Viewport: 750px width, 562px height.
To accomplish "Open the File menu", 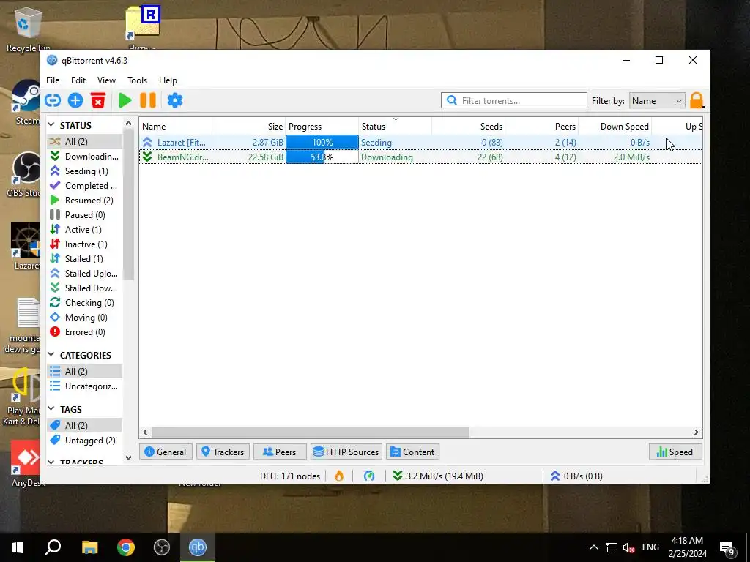I will (x=53, y=80).
